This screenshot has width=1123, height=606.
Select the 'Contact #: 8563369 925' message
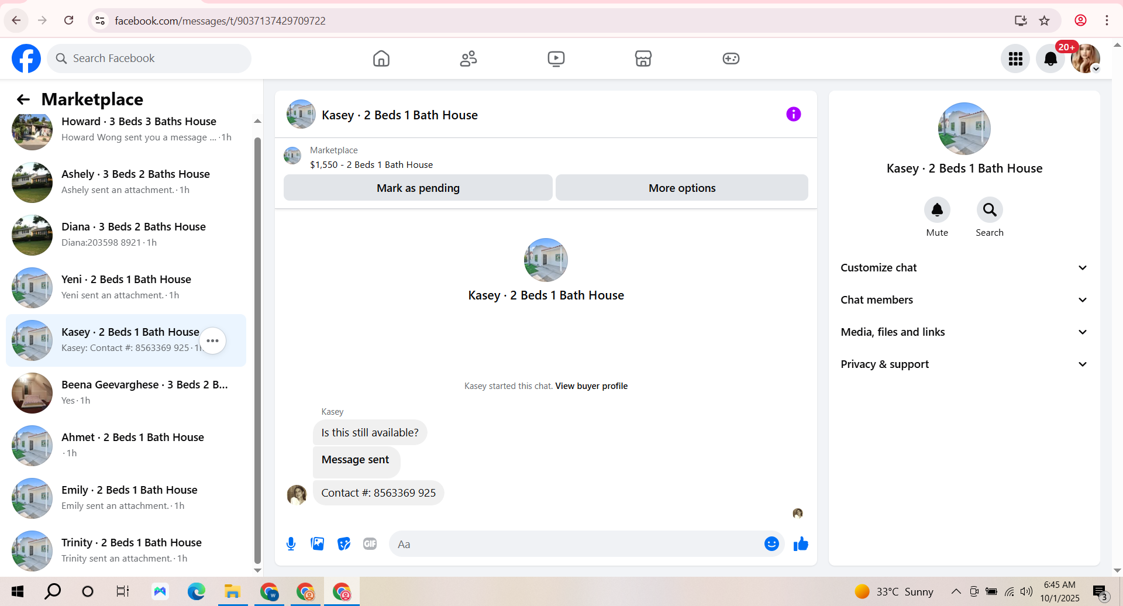(x=378, y=493)
